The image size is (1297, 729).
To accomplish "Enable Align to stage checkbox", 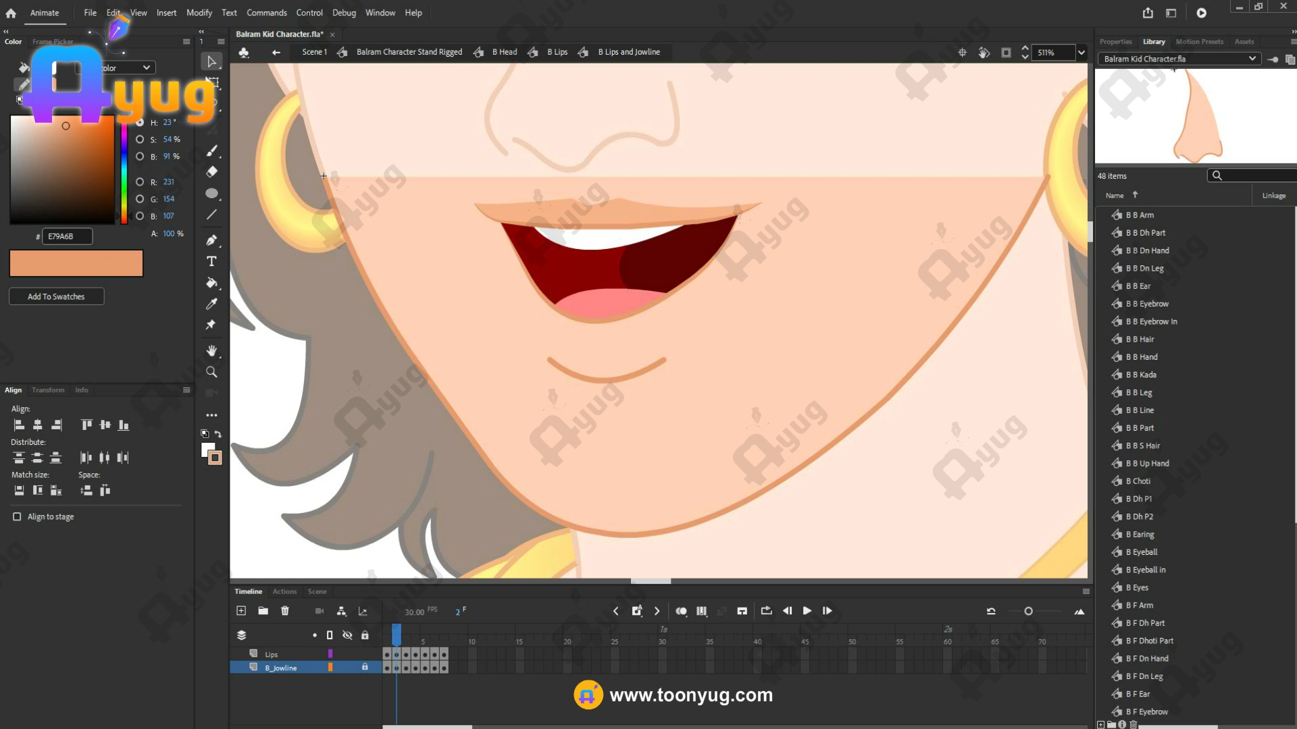I will tap(17, 516).
